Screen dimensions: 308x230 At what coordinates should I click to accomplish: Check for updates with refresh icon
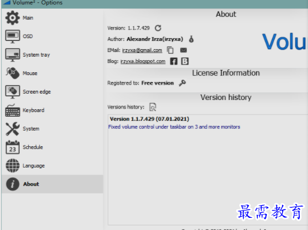pos(158,28)
